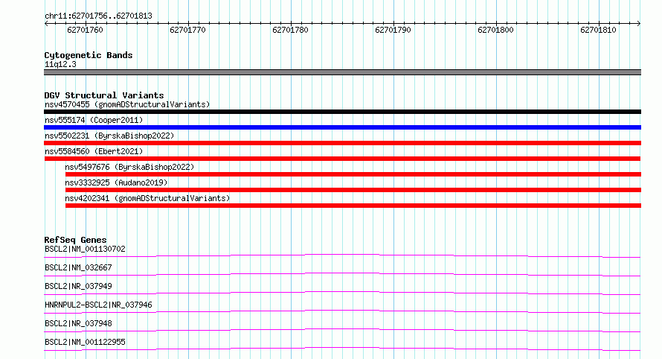Click the magenta BSCL2|NR_037948 intron line
This screenshot has height=359, width=662.
[x=342, y=330]
